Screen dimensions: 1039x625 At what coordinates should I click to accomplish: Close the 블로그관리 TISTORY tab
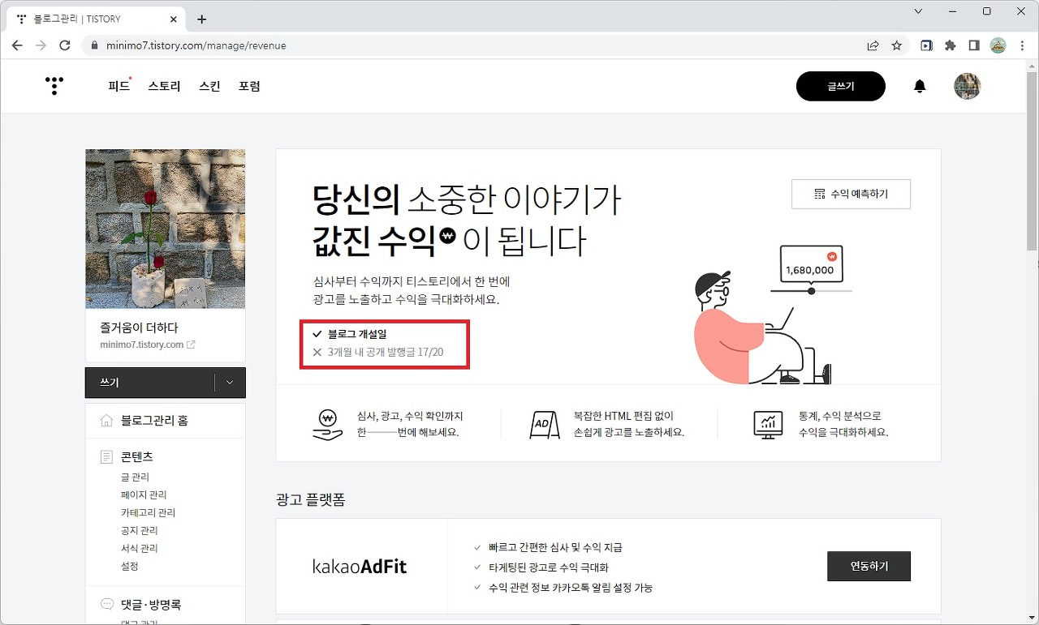(173, 19)
